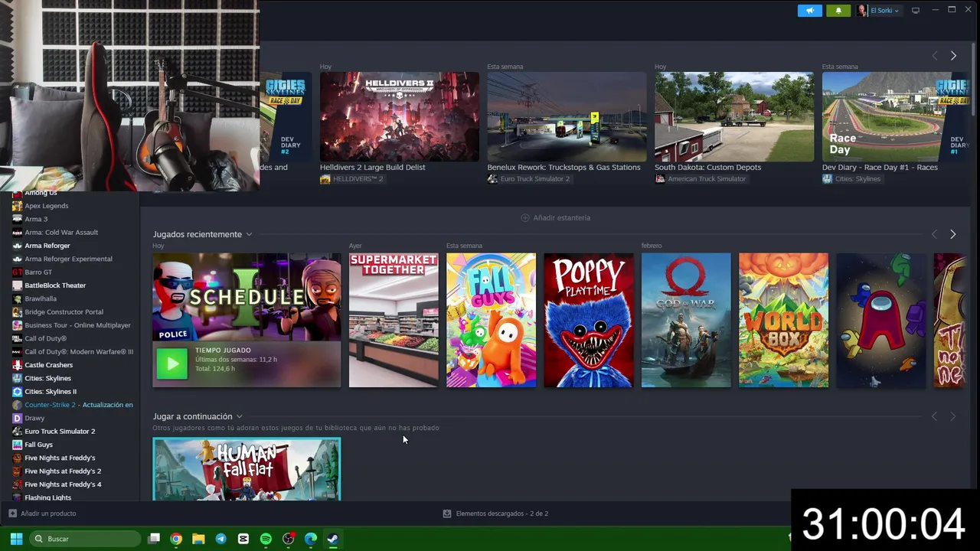Go to next news items arrow
Viewport: 980px width, 551px height.
pyautogui.click(x=953, y=56)
